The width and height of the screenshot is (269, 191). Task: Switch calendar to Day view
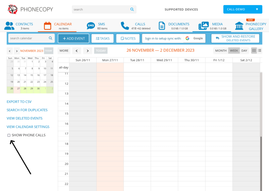point(244,51)
